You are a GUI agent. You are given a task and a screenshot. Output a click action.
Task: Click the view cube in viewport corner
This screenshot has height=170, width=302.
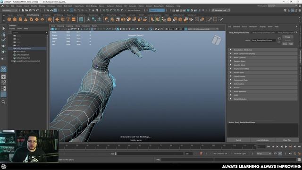[x=216, y=40]
